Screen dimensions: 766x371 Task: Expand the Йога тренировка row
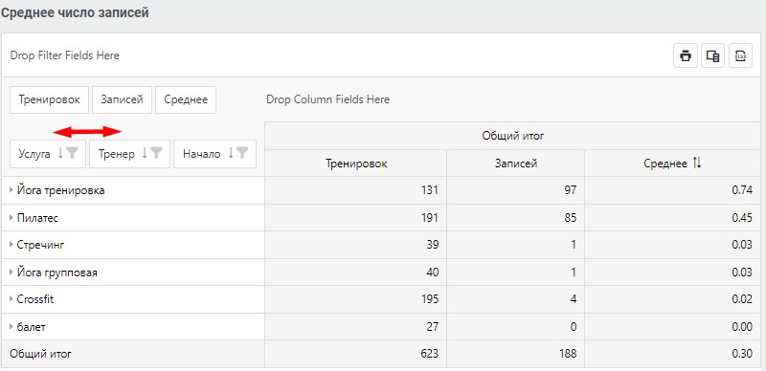point(11,190)
